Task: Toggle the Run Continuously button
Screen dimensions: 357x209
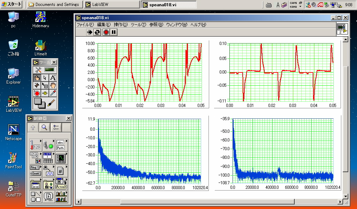Action: tap(98, 32)
